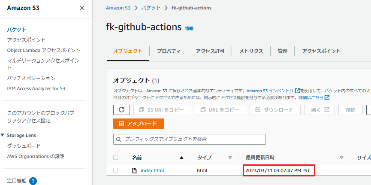Screen dimensions: 371x185
Task: Open このアカウントのブロックパブリックアクセス設定 link
Action: [x=40, y=117]
